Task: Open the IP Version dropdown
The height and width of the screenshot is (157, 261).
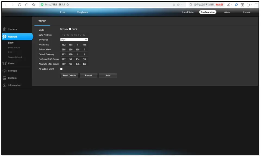Action: click(74, 40)
